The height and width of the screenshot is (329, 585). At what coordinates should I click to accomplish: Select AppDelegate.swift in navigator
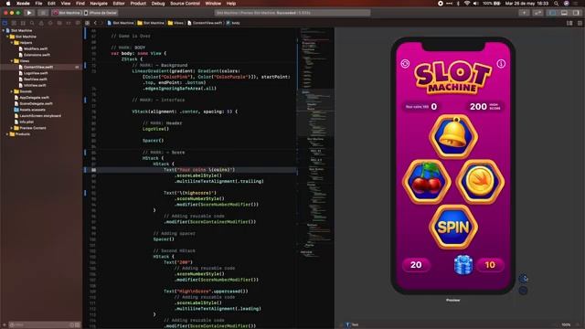pos(36,98)
